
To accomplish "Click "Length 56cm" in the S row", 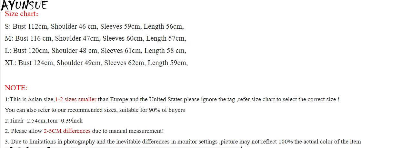I will (163, 26).
